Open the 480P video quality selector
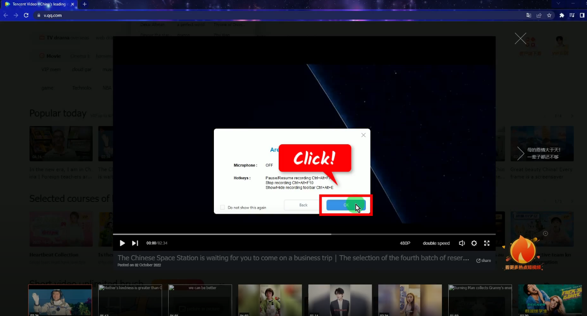This screenshot has height=316, width=587. coord(405,243)
